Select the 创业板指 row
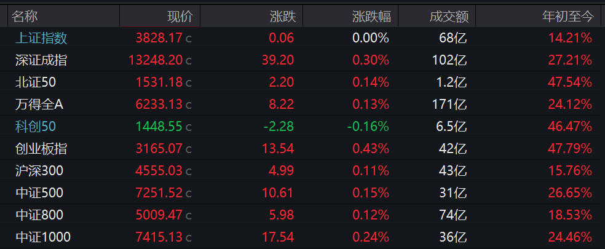The height and width of the screenshot is (249, 605). (x=302, y=149)
